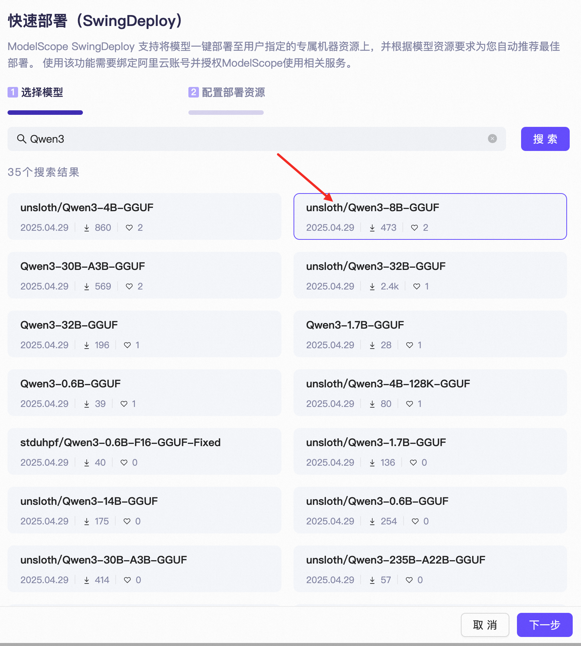The height and width of the screenshot is (646, 581).
Task: Click the 快速部署 (SwingDeploy) heading
Action: coord(96,21)
